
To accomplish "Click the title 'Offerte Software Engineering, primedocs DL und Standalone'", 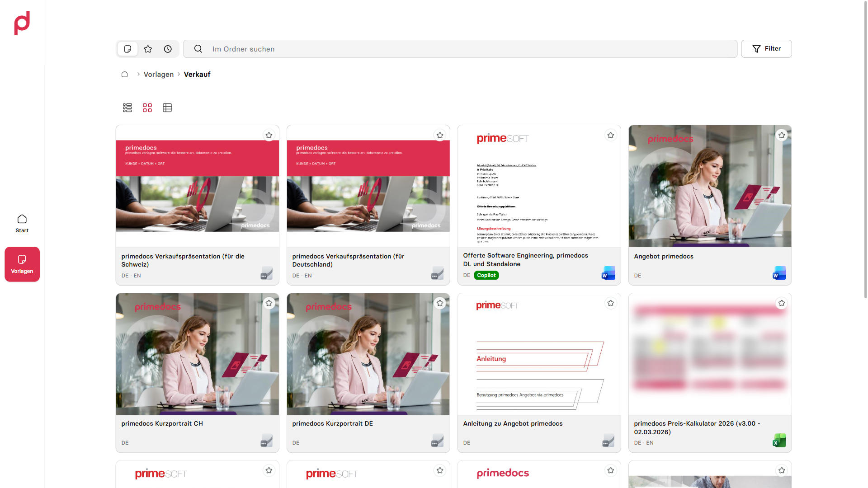I will point(525,260).
